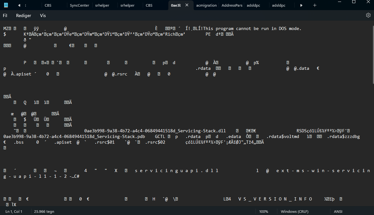This screenshot has height=215, width=374.
Task: Click the 'ext-ms-win-servicin' spaced text
Action: (x=323, y=171)
